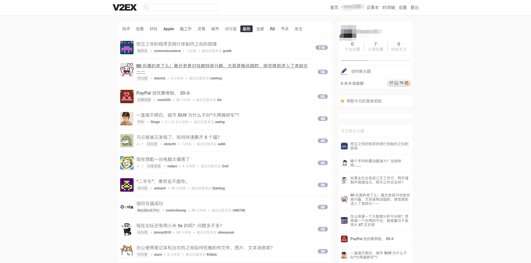Select the 最热 tab
531x263 pixels.
(246, 29)
